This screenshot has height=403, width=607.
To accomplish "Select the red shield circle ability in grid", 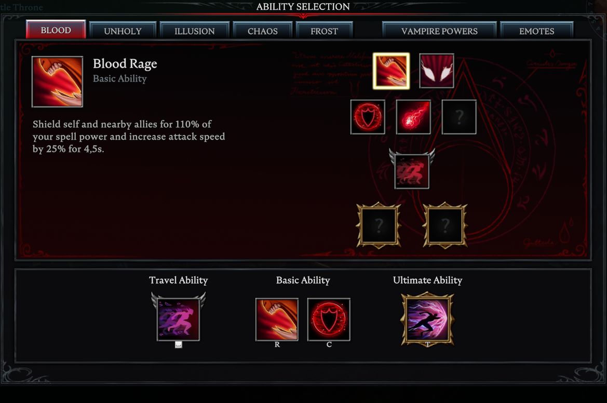I will pos(368,117).
